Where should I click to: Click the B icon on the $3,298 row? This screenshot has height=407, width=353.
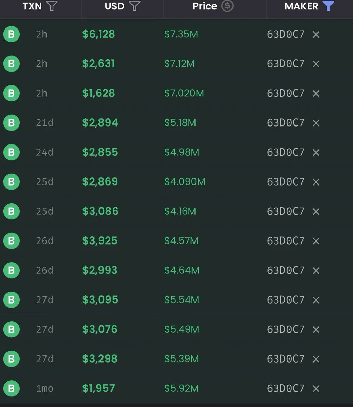point(12,359)
